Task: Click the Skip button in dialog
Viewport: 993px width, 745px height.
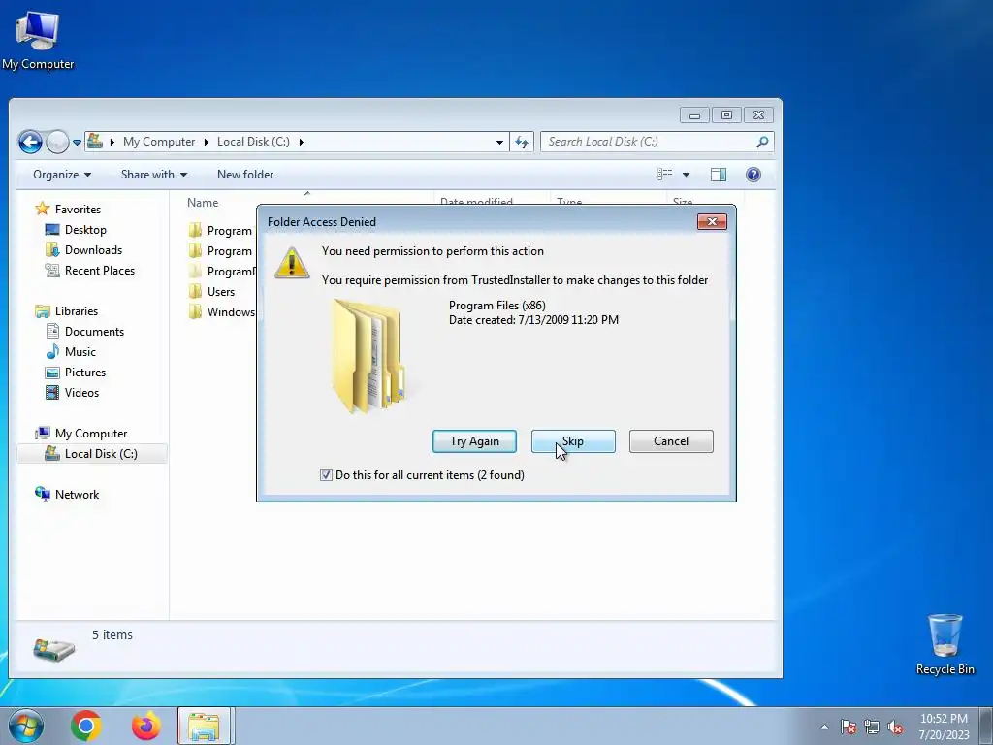Action: (573, 441)
